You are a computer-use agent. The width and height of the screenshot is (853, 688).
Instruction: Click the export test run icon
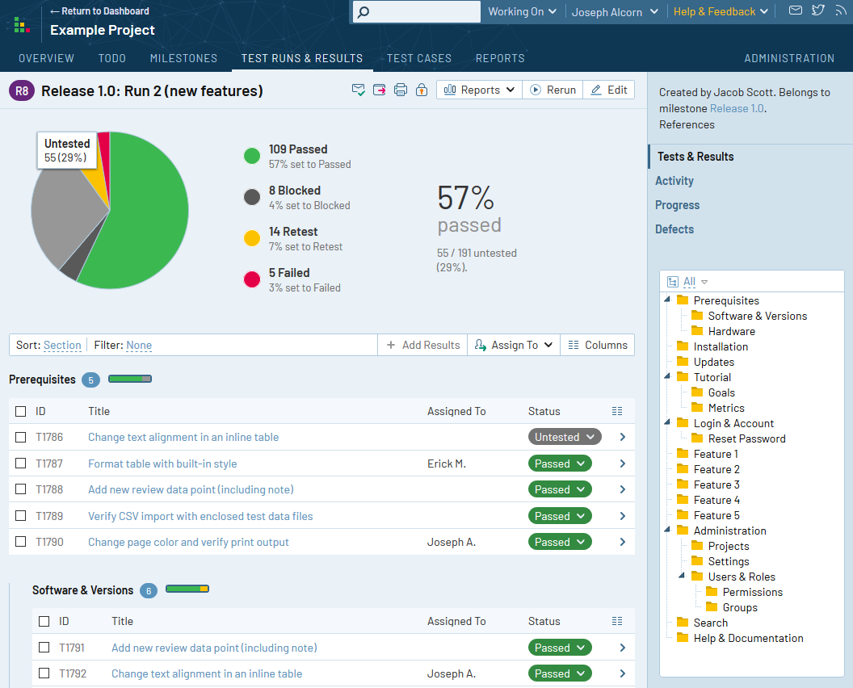(x=379, y=90)
